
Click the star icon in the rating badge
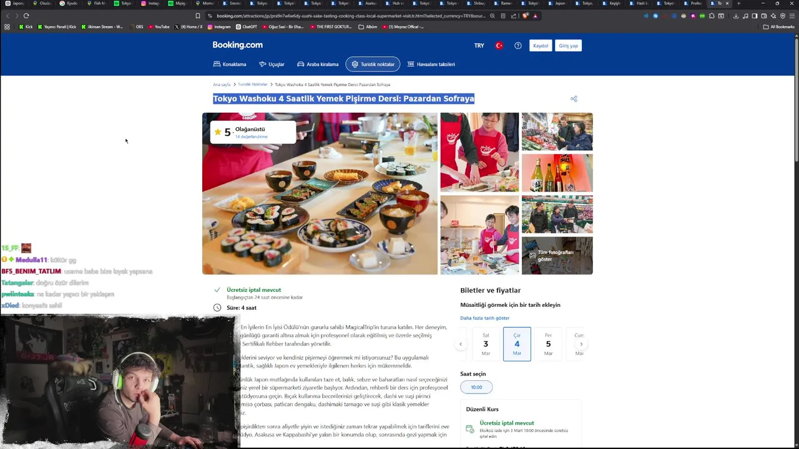pos(218,132)
